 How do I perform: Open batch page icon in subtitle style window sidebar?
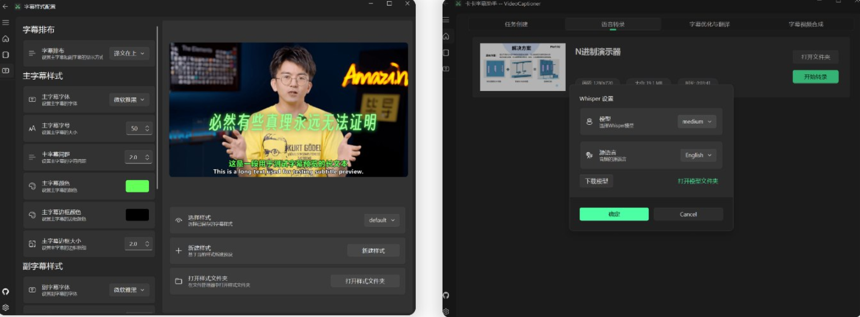pos(5,55)
